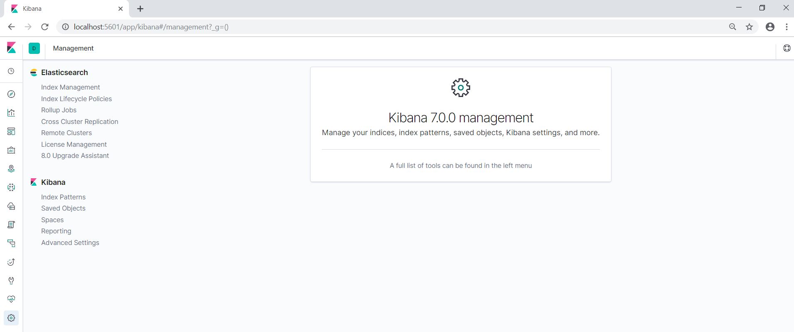This screenshot has height=332, width=794.
Task: Select 8.0 Upgrade Assistant
Action: 75,155
